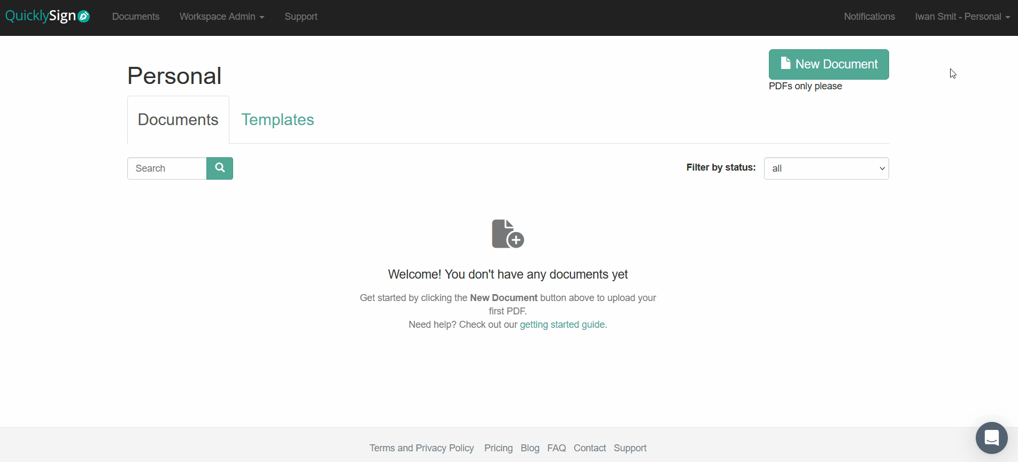
Task: Click the Contact footer link
Action: pos(590,448)
